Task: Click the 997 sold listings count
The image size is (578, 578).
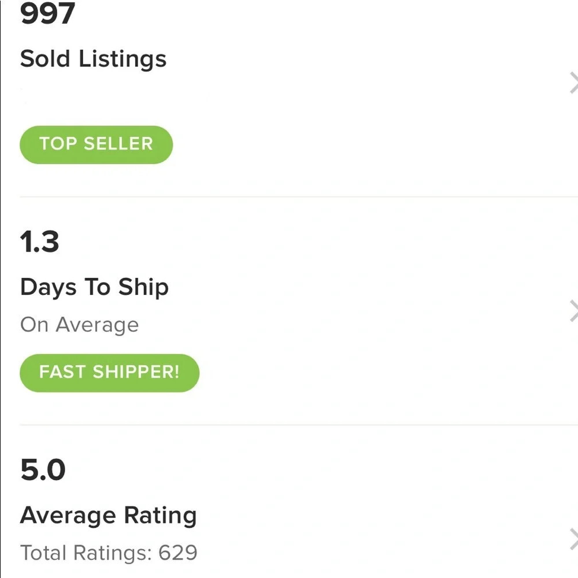Action: pyautogui.click(x=46, y=13)
